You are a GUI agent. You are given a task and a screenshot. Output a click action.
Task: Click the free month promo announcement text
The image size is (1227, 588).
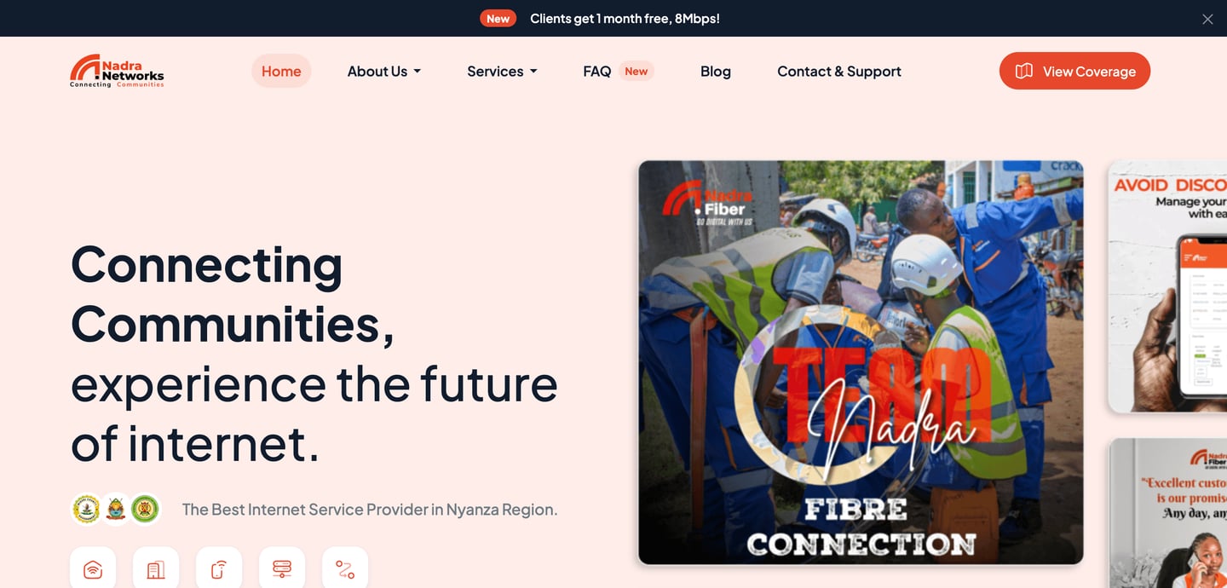tap(625, 19)
